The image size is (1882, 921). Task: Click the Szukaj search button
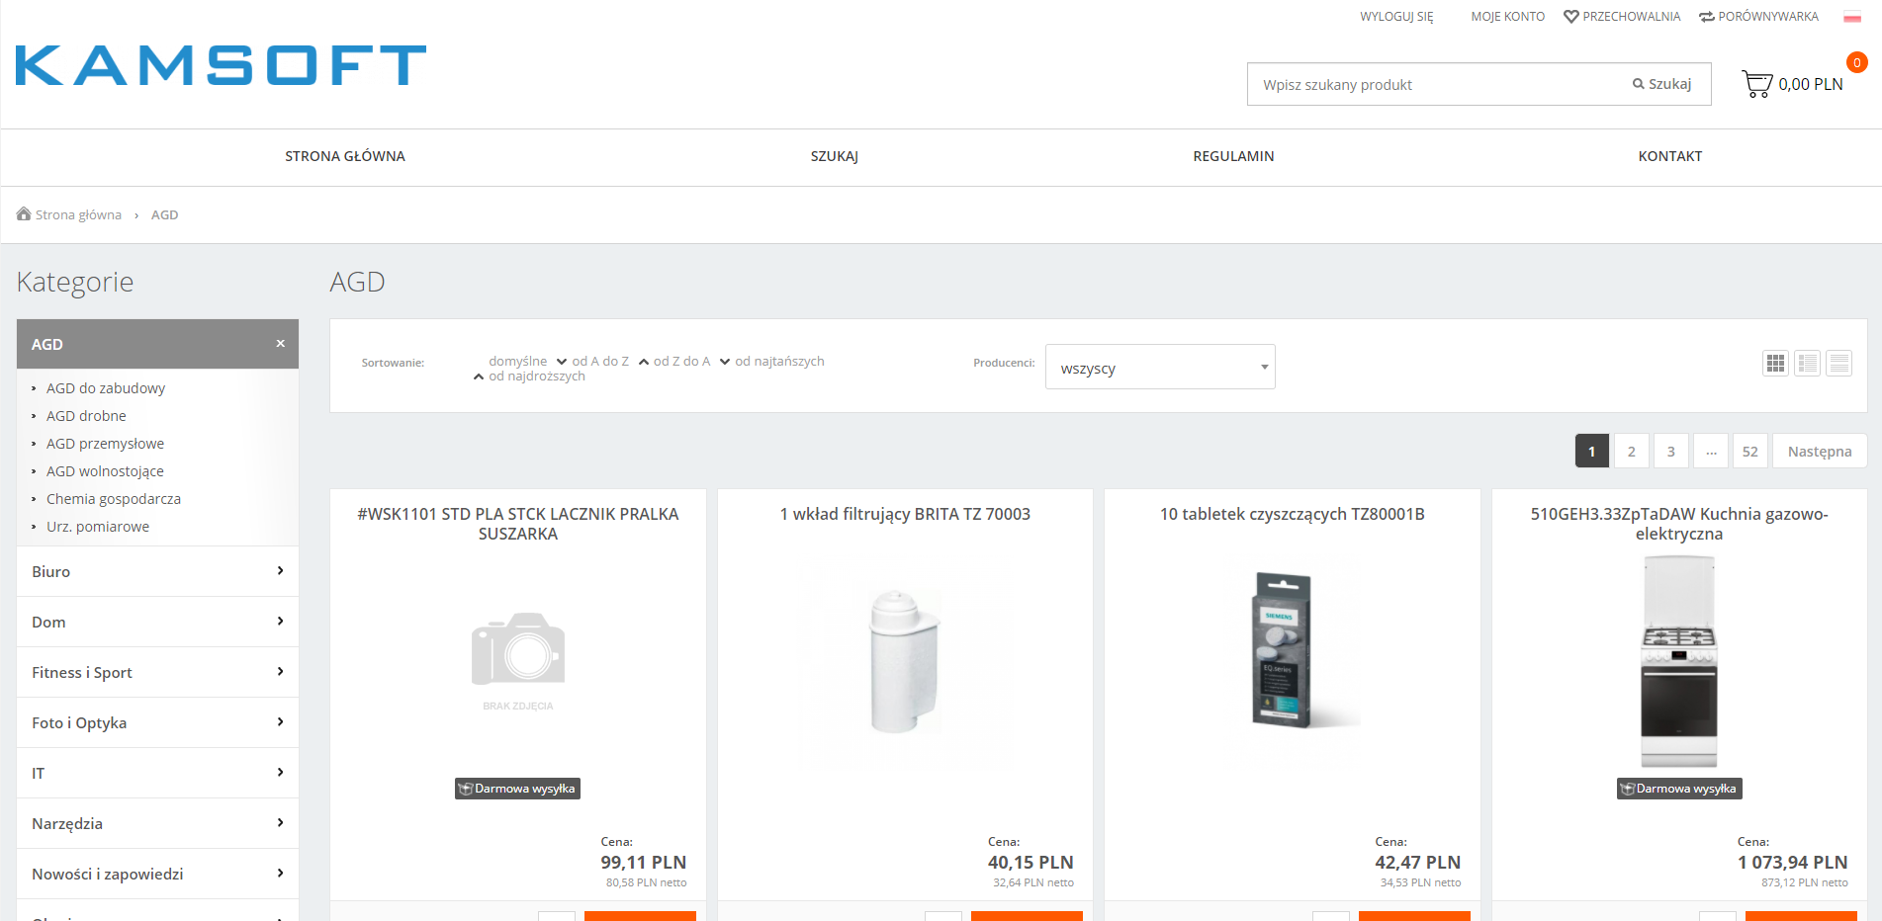click(1662, 84)
